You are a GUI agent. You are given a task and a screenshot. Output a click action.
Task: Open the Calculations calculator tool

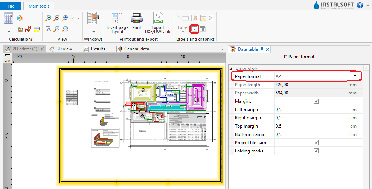tap(8, 18)
